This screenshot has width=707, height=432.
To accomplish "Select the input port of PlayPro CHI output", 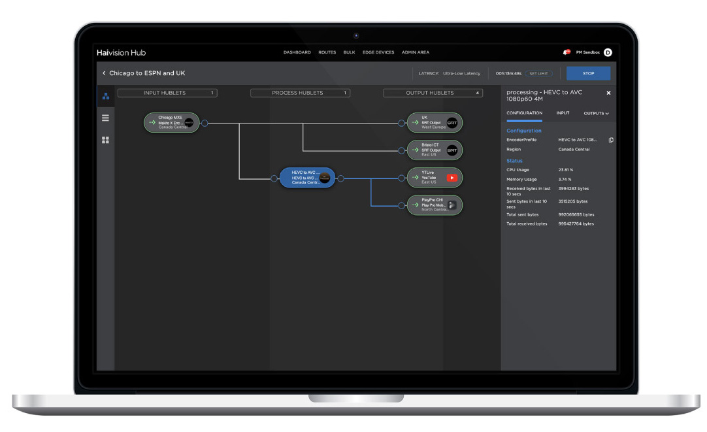I will [401, 206].
